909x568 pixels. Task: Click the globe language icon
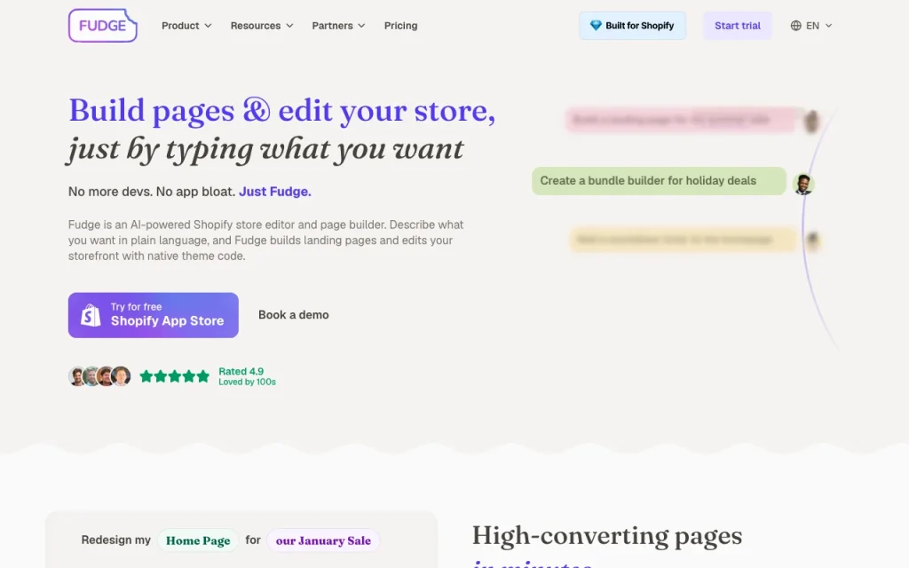point(796,26)
